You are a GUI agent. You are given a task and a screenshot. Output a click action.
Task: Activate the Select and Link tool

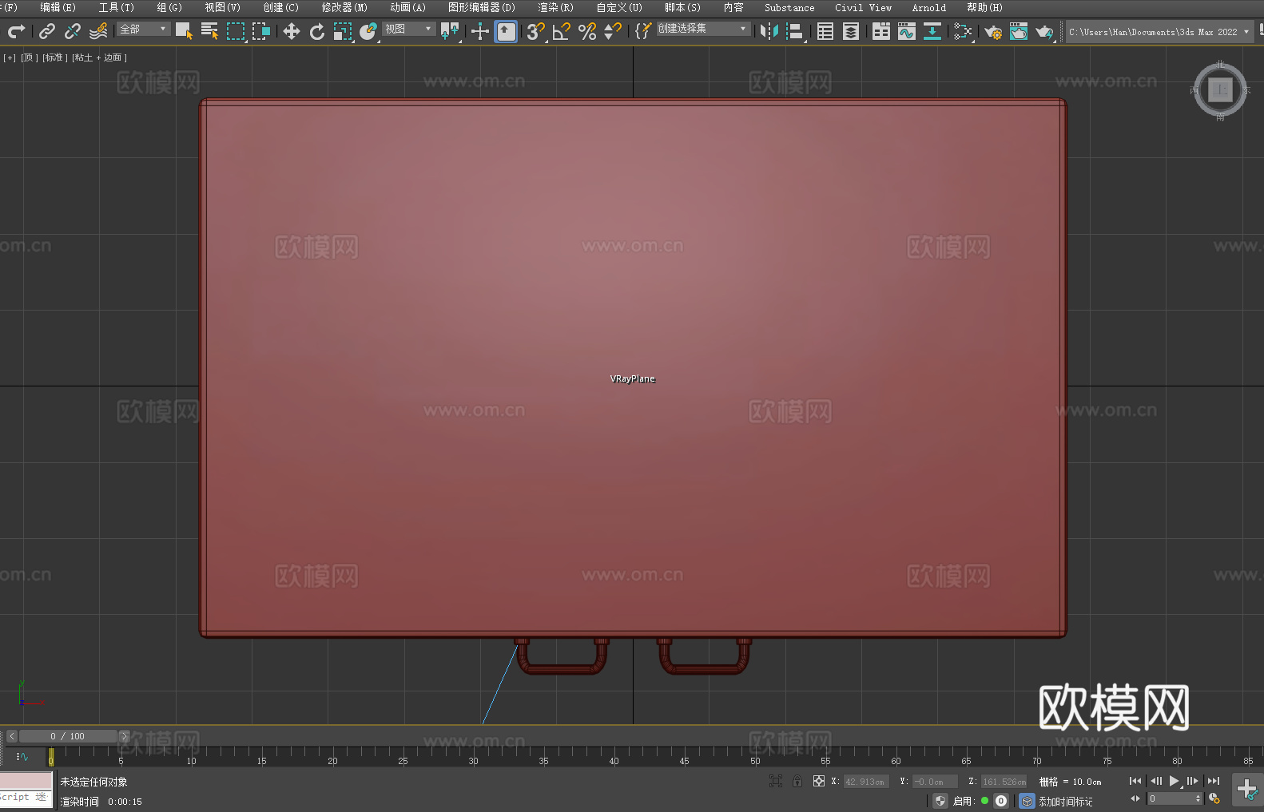coord(47,31)
